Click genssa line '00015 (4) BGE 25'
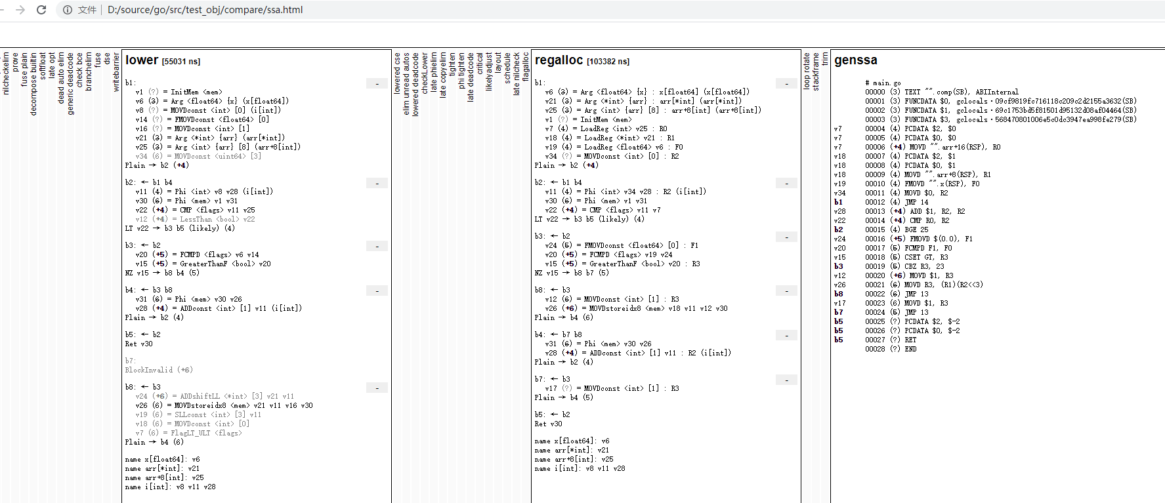1165x503 pixels. [897, 230]
